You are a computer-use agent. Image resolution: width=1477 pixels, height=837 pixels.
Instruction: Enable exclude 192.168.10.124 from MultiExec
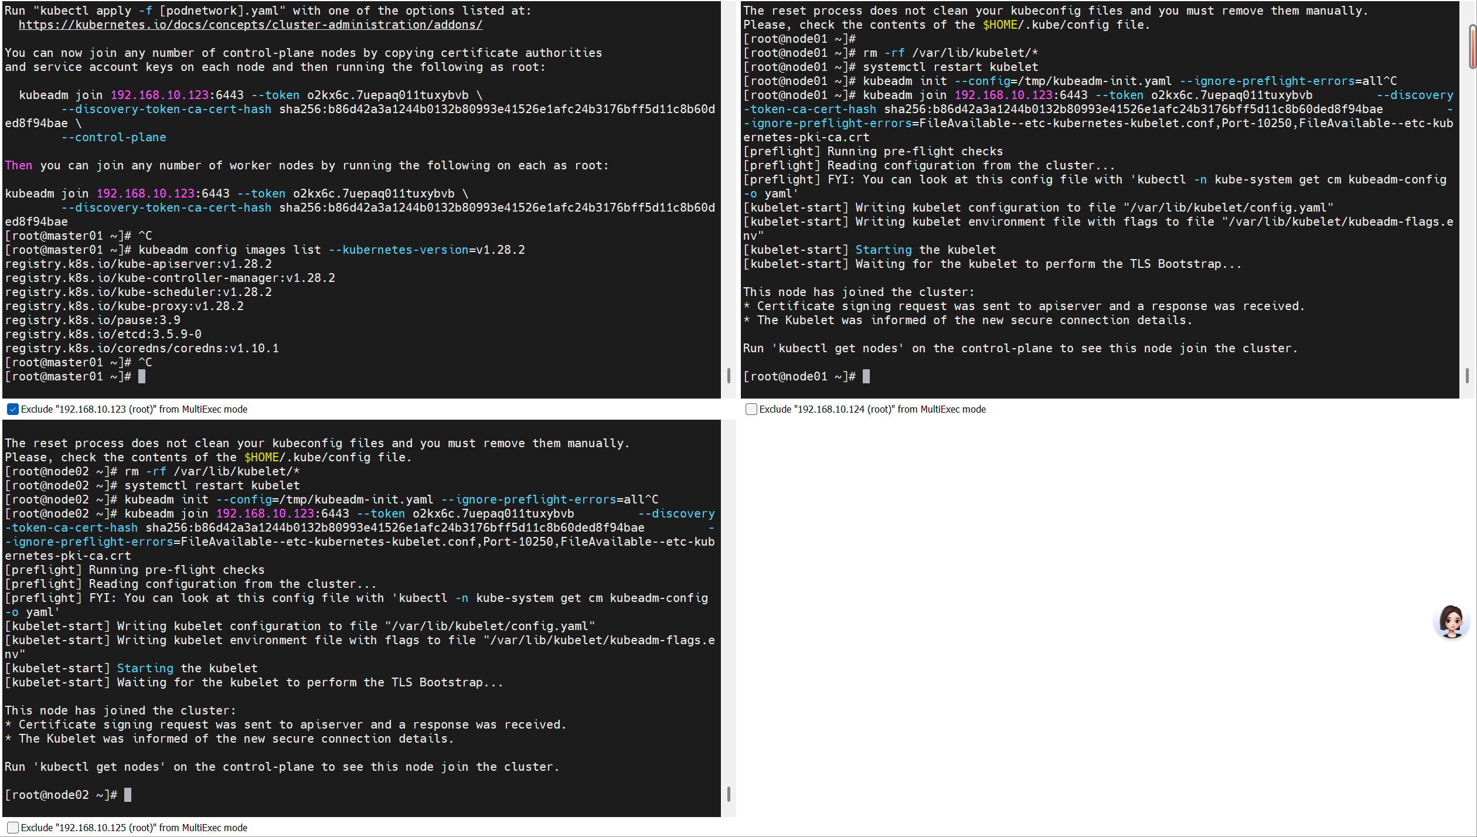click(751, 409)
